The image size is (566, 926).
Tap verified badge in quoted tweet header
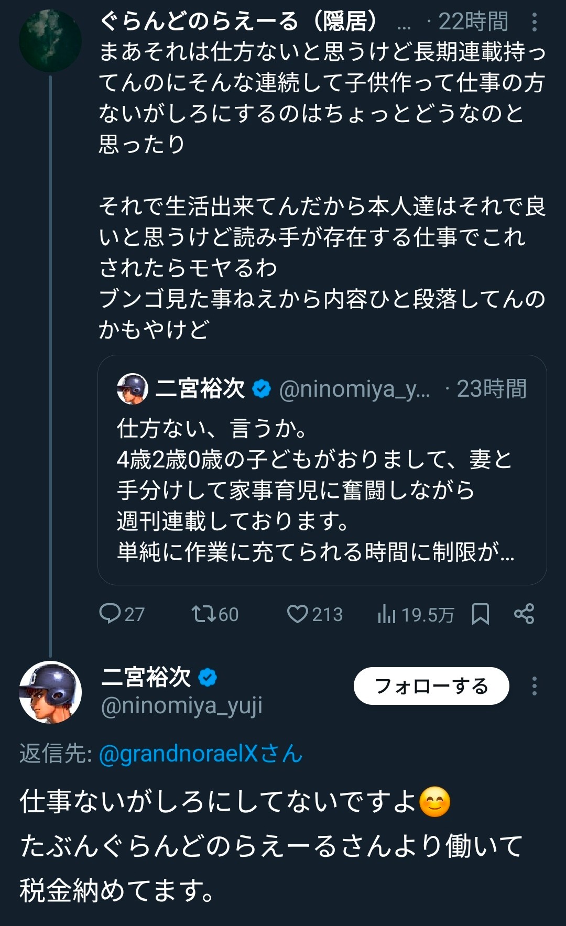(262, 389)
